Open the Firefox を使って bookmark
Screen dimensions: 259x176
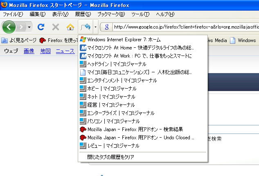59,40
